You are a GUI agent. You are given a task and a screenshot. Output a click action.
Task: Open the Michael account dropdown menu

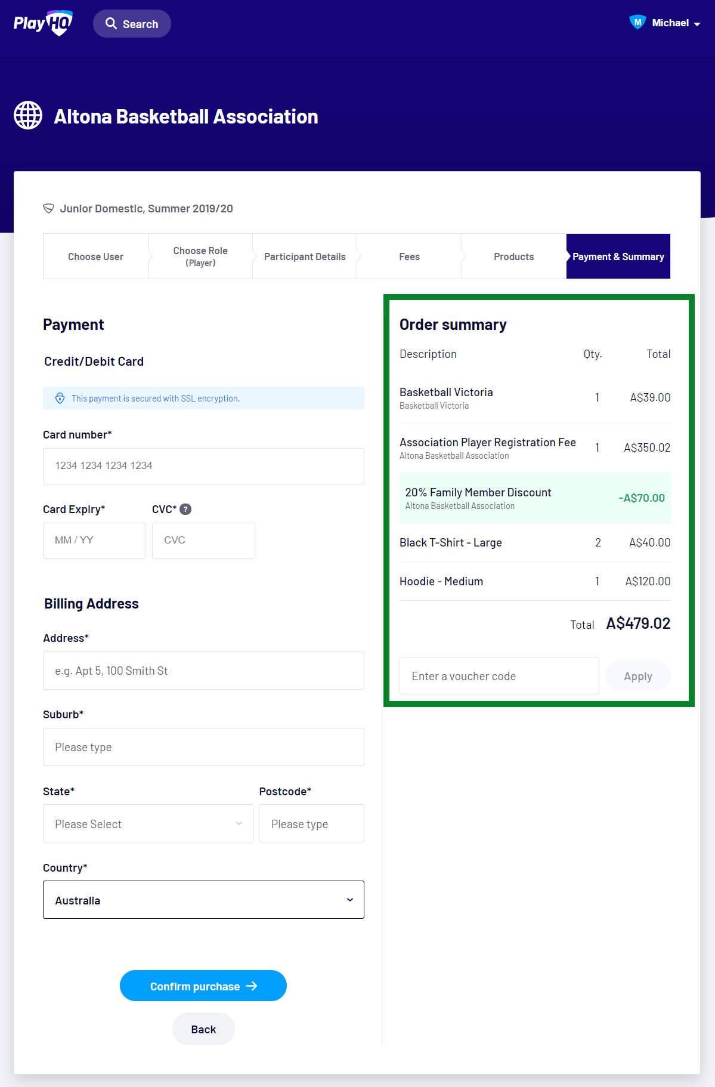(x=676, y=23)
